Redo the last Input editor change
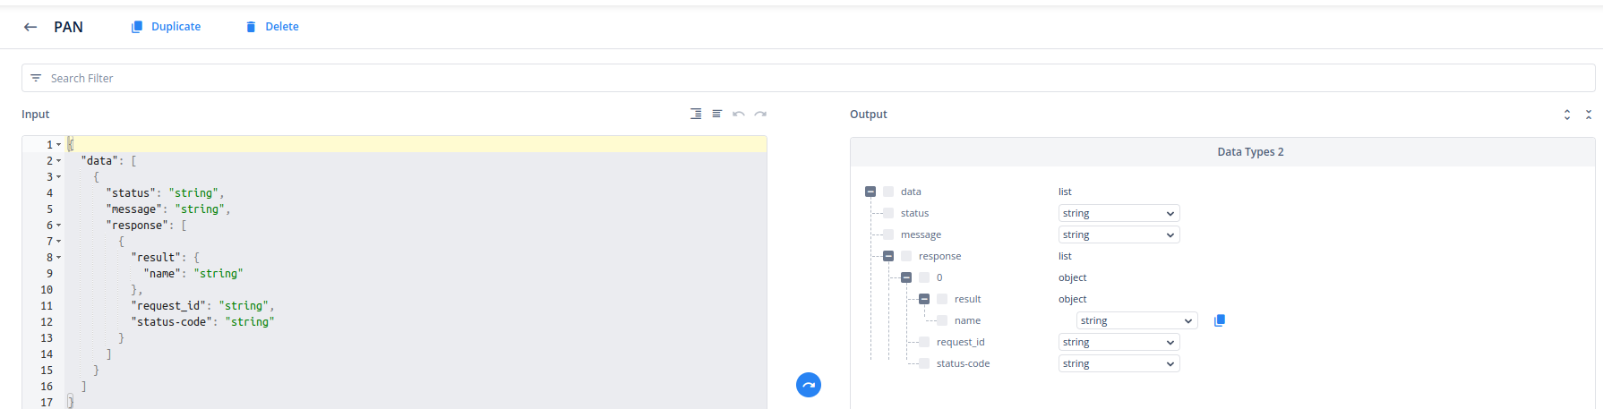1603x409 pixels. click(x=760, y=114)
